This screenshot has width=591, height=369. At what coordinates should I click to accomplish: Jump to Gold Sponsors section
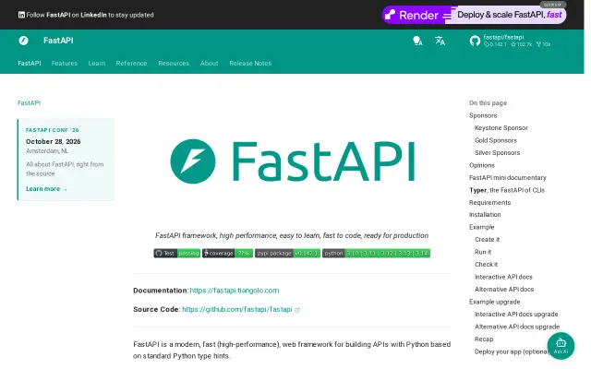pyautogui.click(x=496, y=140)
